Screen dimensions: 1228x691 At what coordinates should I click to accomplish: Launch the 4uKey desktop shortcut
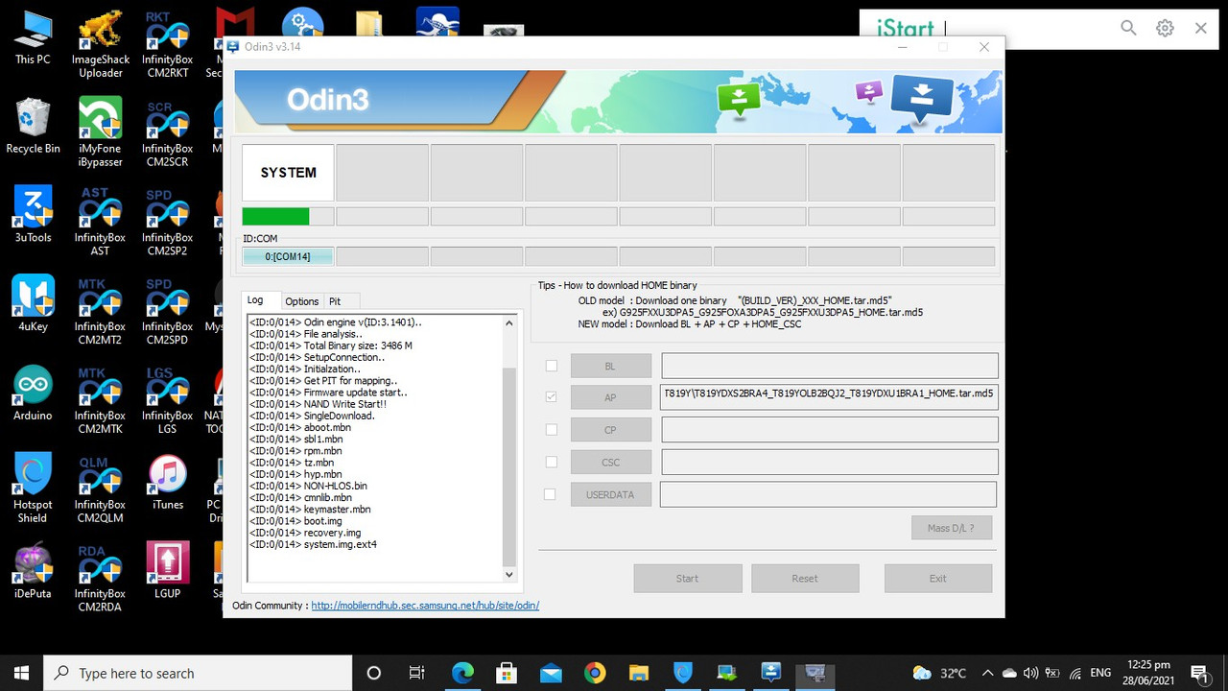click(33, 304)
